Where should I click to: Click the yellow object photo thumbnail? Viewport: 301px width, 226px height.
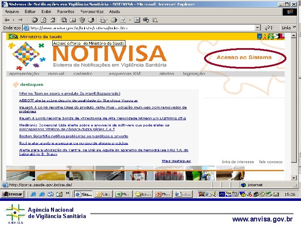click(50, 173)
